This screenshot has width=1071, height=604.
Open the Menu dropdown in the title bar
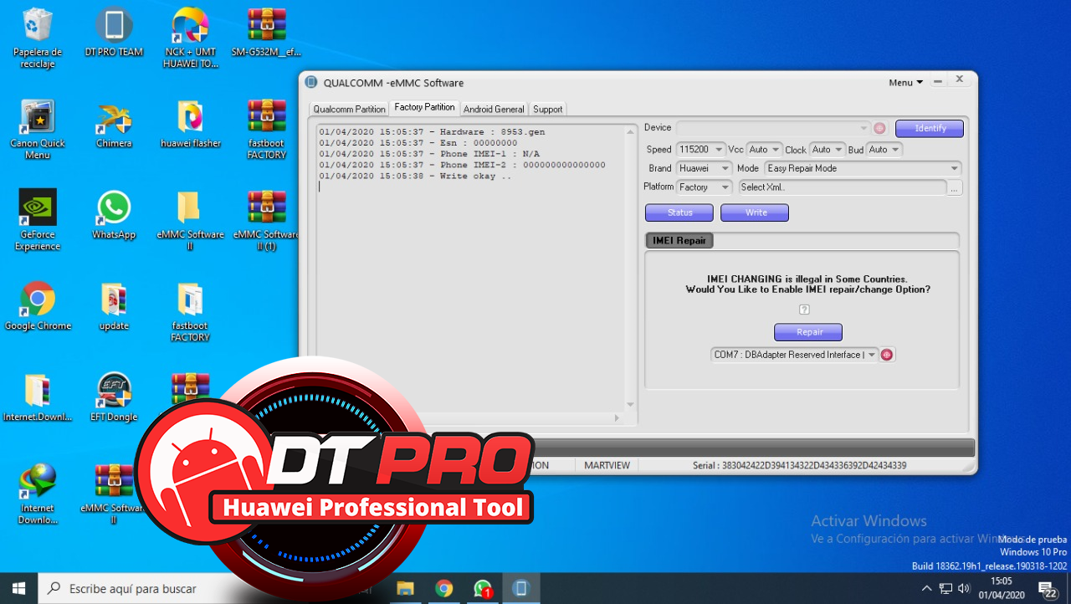905,82
